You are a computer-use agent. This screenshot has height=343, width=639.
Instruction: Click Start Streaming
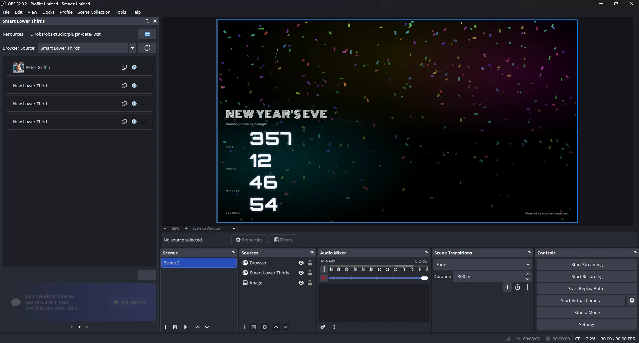[x=586, y=264]
